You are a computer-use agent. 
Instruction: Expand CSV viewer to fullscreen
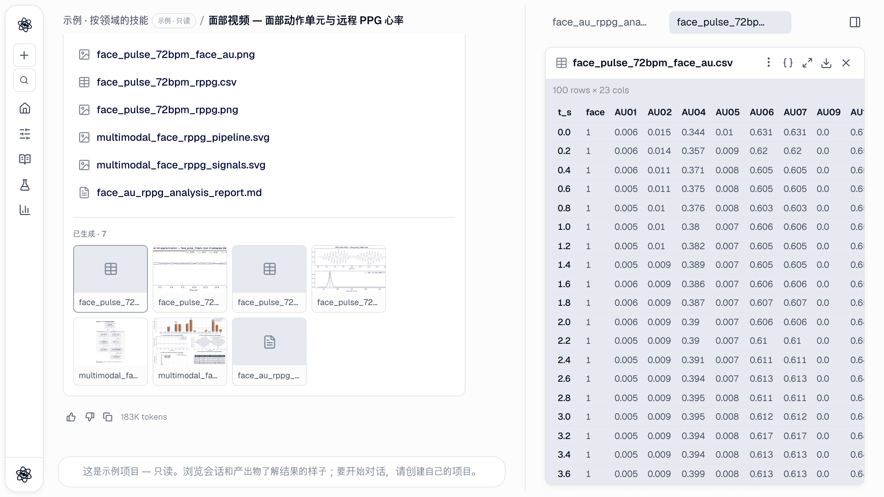click(807, 63)
